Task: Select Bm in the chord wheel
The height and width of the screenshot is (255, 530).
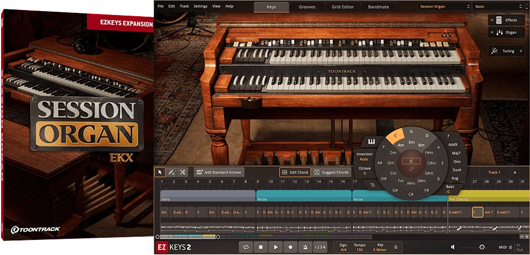Action: [x=421, y=145]
